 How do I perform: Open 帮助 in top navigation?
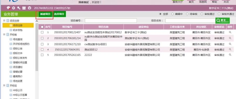214,2
